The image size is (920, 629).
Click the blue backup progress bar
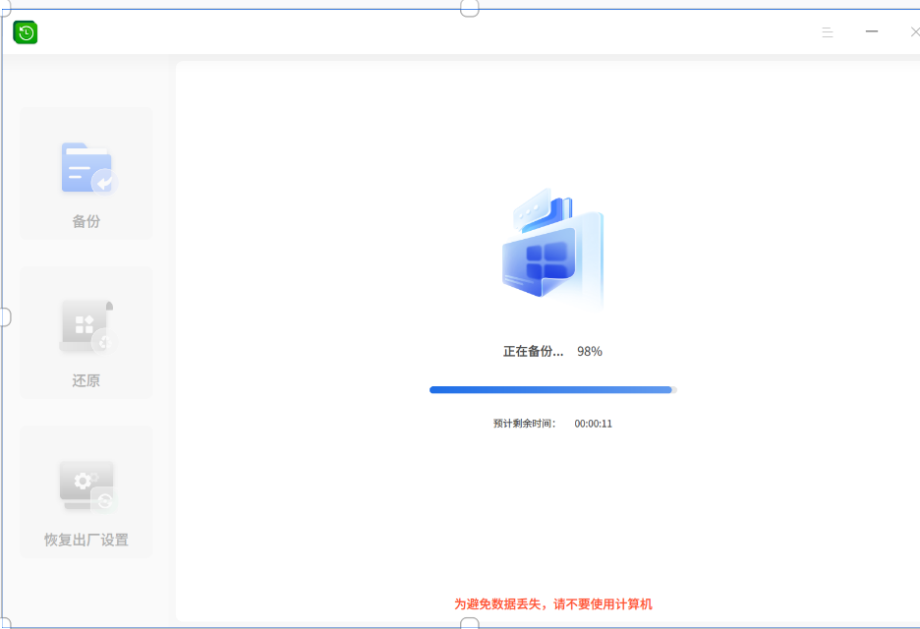click(552, 389)
